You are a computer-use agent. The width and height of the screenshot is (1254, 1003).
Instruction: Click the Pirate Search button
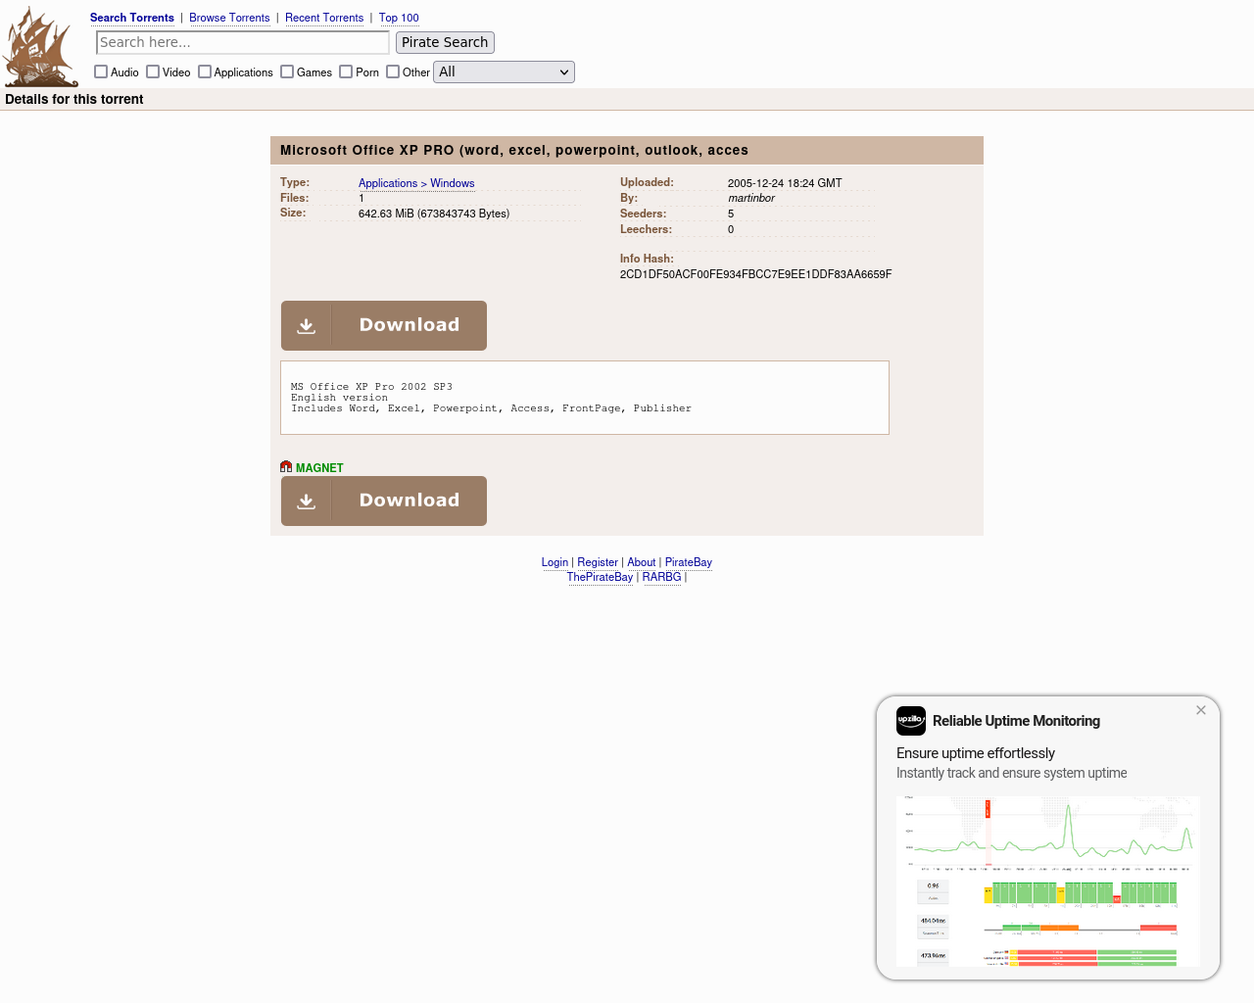tap(445, 42)
